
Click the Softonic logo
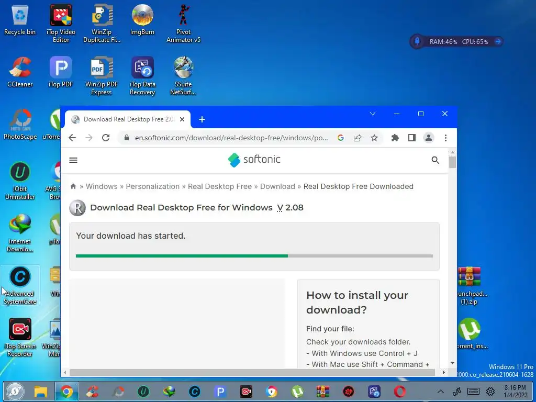[254, 160]
